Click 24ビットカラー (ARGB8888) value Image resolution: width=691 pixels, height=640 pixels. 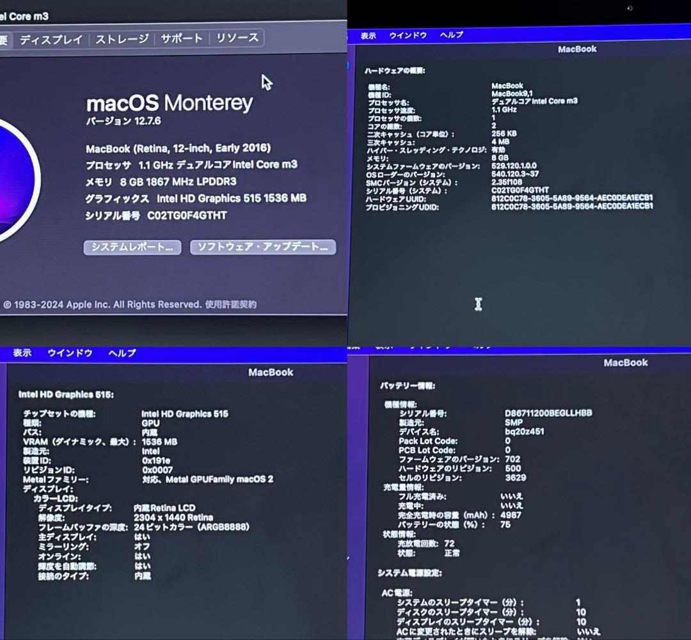[191, 527]
